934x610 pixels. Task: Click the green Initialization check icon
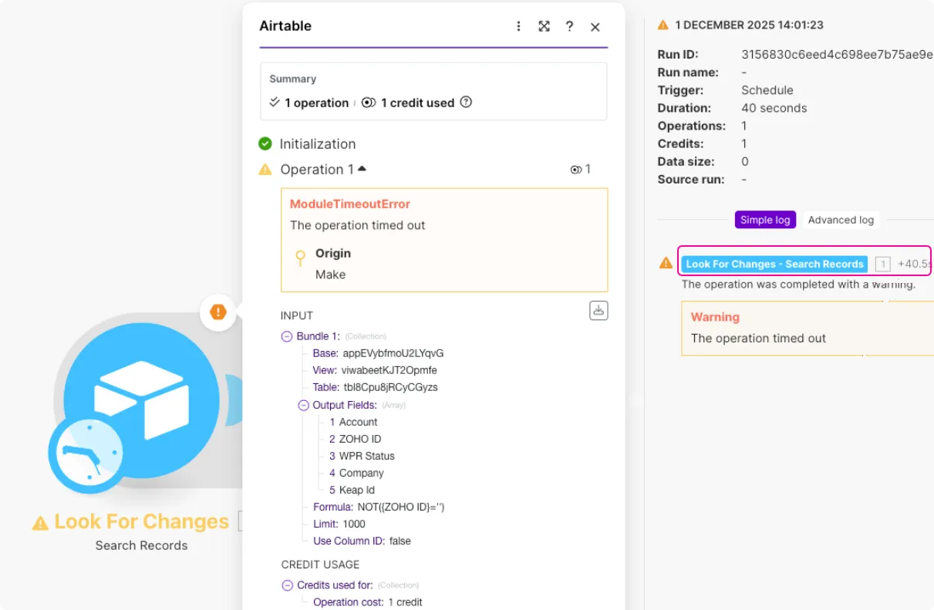coord(265,143)
